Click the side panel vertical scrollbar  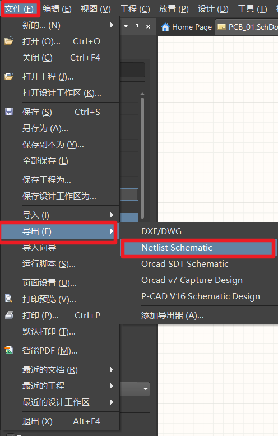[142, 157]
